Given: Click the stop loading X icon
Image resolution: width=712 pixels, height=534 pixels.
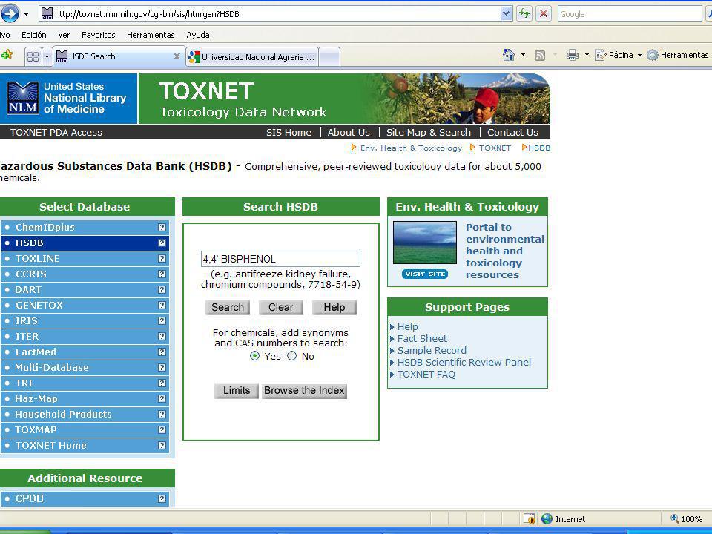Looking at the screenshot, I should pyautogui.click(x=543, y=14).
